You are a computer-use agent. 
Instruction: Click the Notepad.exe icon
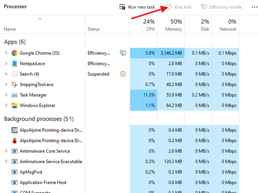pos(15,63)
